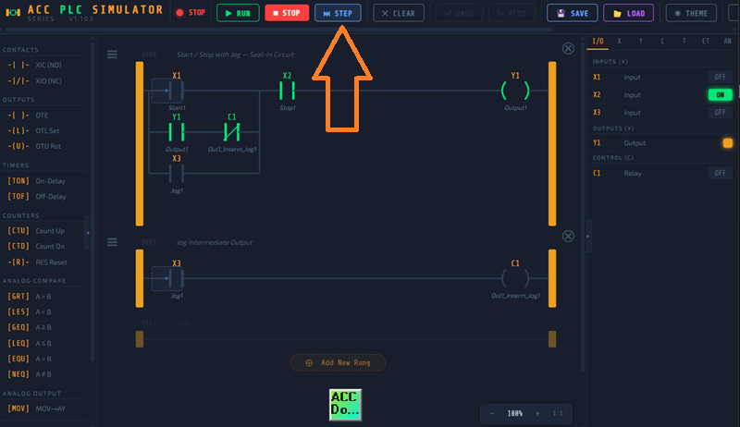The height and width of the screenshot is (427, 740).
Task: Turn off input X2
Action: (x=720, y=94)
